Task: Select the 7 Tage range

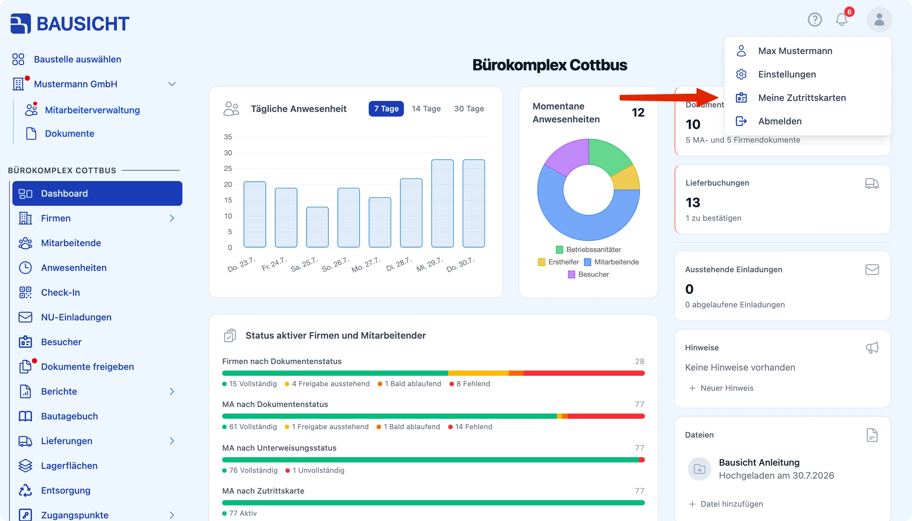Action: pyautogui.click(x=386, y=109)
